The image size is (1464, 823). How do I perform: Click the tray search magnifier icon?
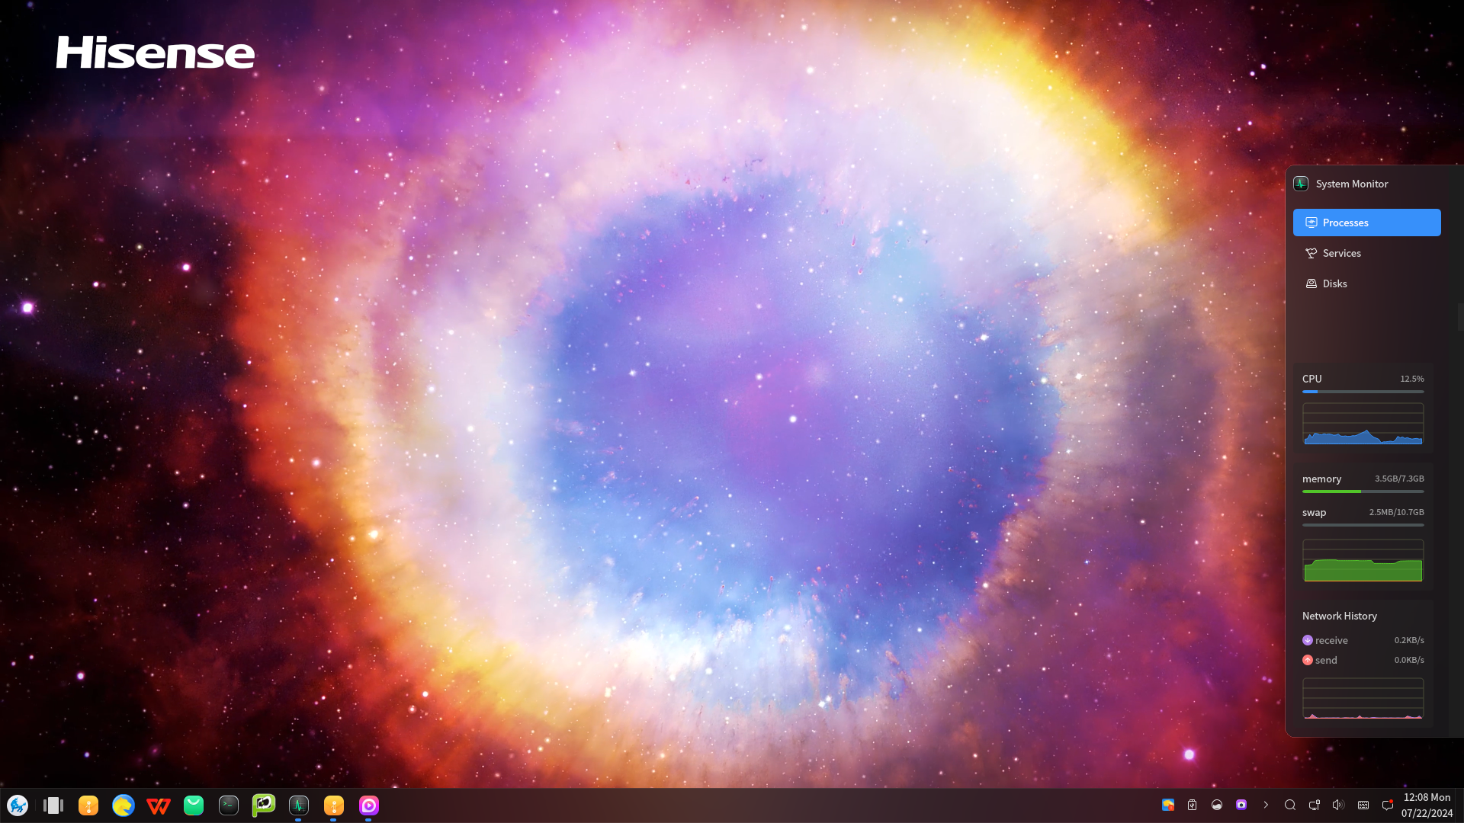coord(1290,805)
